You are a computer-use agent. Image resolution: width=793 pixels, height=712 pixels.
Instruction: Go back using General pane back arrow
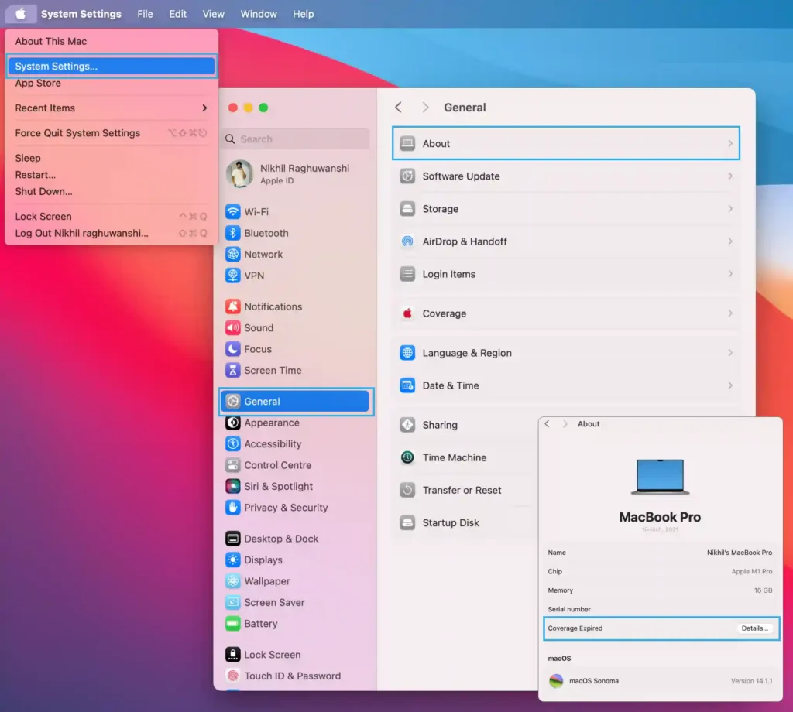pyautogui.click(x=399, y=108)
